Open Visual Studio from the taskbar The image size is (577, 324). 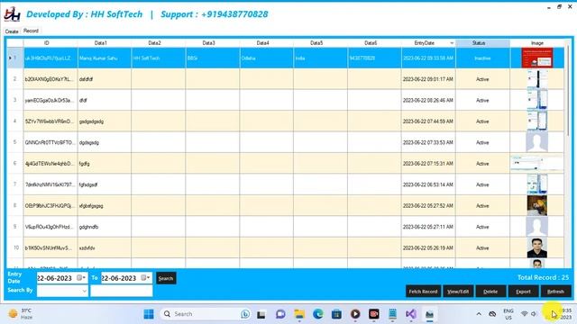point(411,314)
